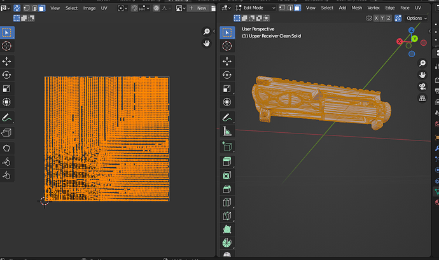The width and height of the screenshot is (439, 260).
Task: Select the Measure tool in 3D viewport
Action: (x=227, y=131)
